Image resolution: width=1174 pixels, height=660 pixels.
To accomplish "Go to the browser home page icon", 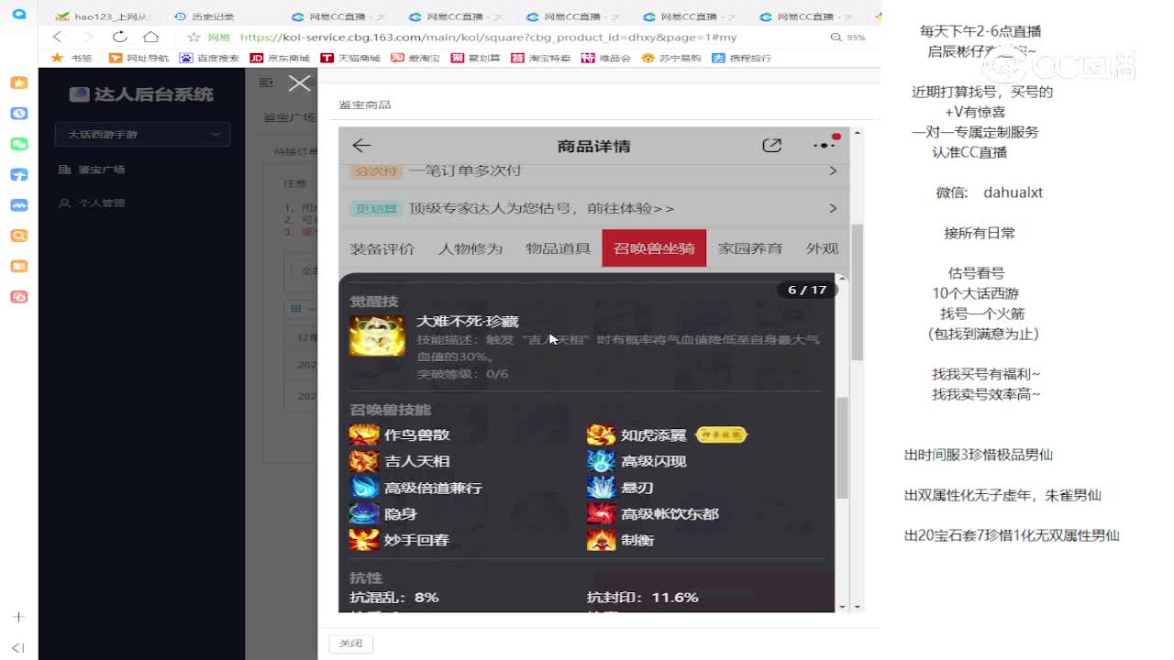I will pyautogui.click(x=151, y=37).
